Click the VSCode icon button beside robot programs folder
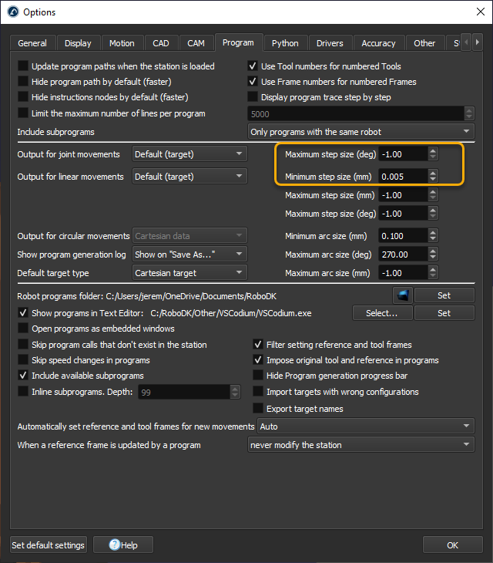Screen dimensions: 493x563 pos(402,295)
